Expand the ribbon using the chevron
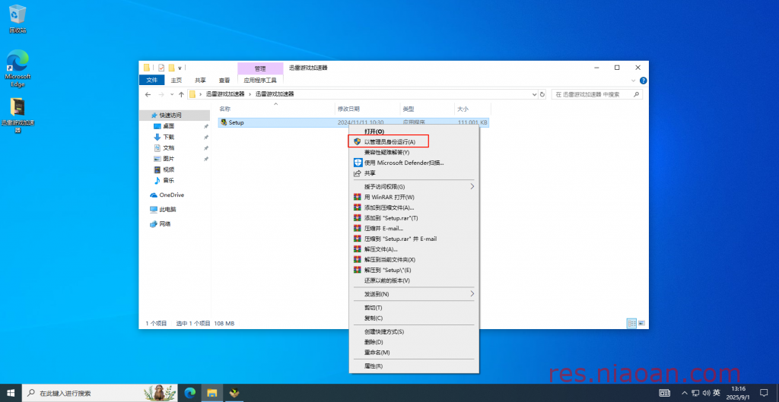Viewport: 779px width, 402px height. [634, 81]
